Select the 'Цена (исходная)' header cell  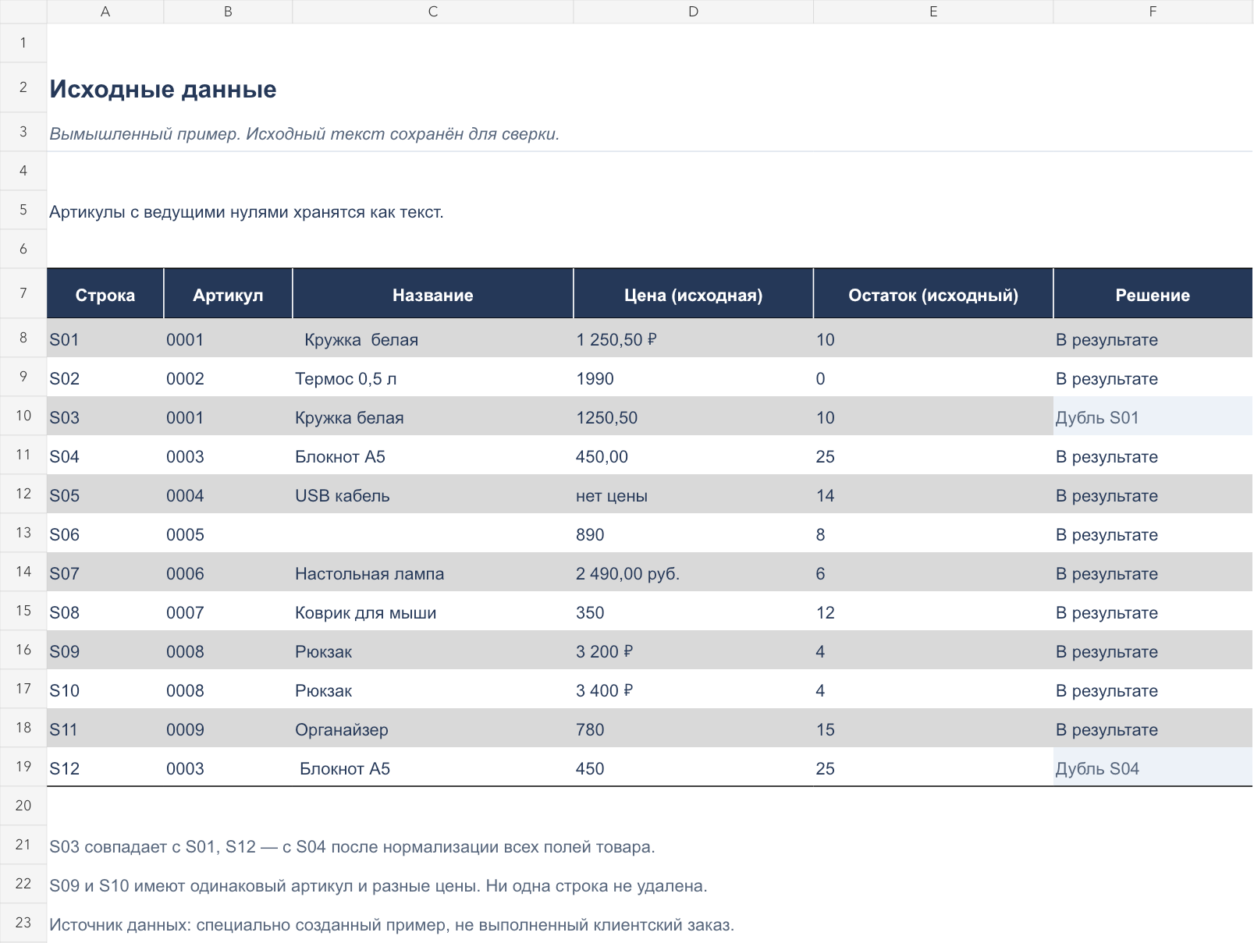pyautogui.click(x=694, y=294)
